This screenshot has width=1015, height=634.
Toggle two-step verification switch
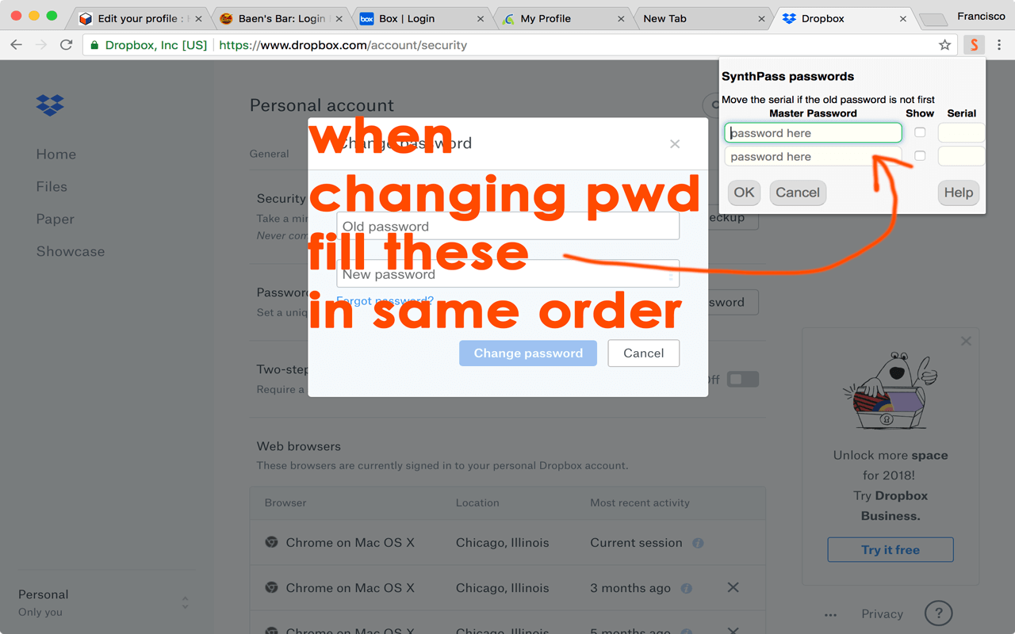click(x=743, y=380)
